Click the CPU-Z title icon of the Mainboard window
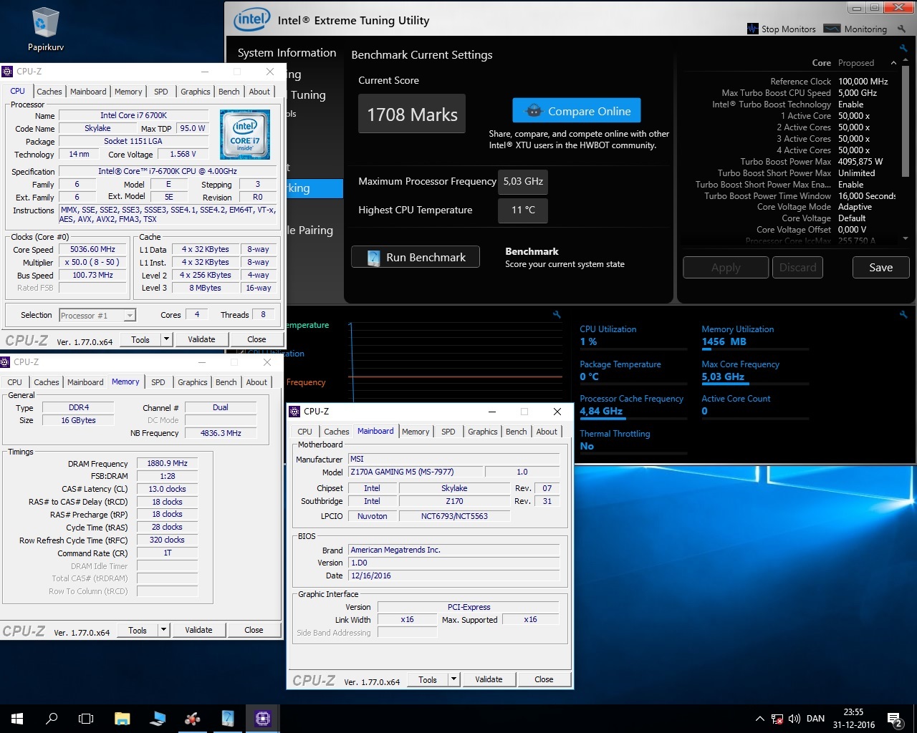This screenshot has width=917, height=733. coord(294,412)
